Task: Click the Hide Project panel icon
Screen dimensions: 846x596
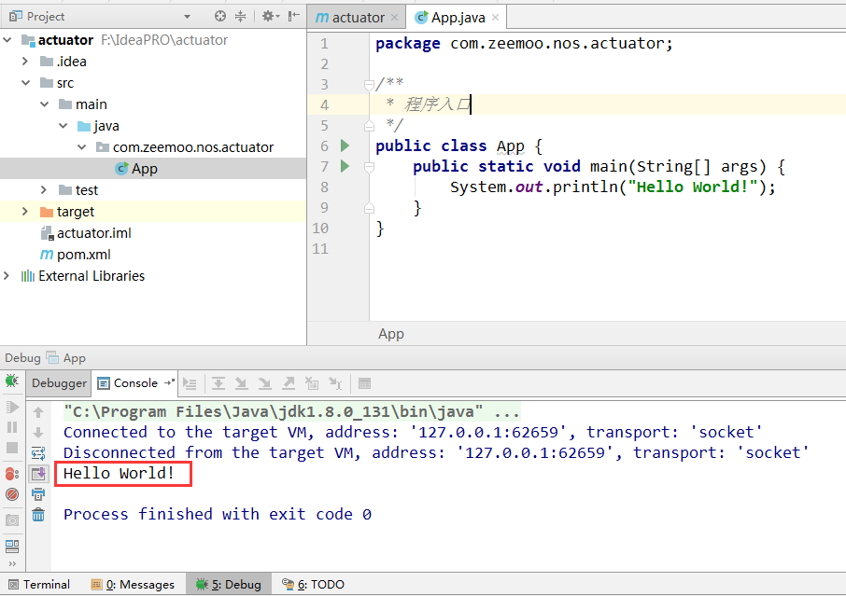Action: [x=293, y=16]
